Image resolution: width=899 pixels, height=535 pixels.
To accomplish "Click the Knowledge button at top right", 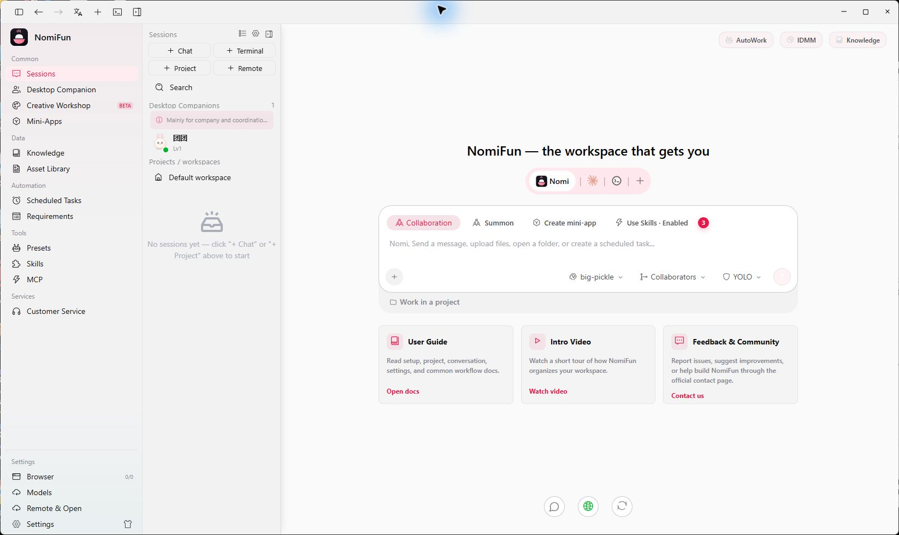I will [x=857, y=40].
